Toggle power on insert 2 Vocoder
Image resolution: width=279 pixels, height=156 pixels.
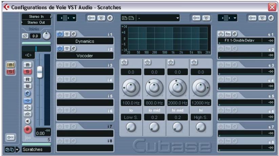point(60,48)
